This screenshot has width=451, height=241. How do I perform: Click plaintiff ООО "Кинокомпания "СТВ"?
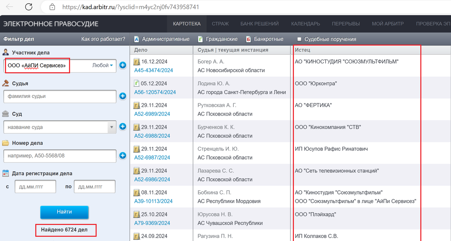(x=328, y=127)
